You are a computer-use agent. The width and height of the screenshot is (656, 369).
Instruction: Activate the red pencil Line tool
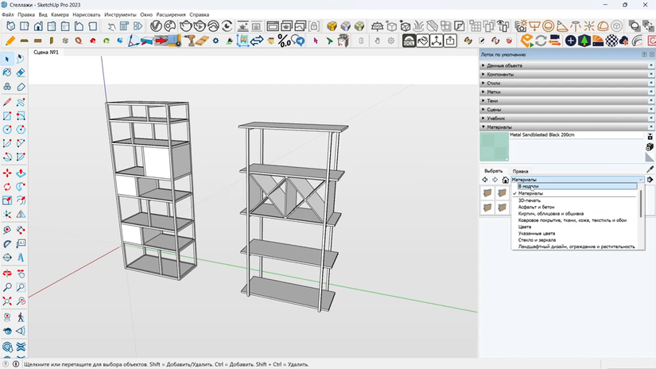(7, 102)
